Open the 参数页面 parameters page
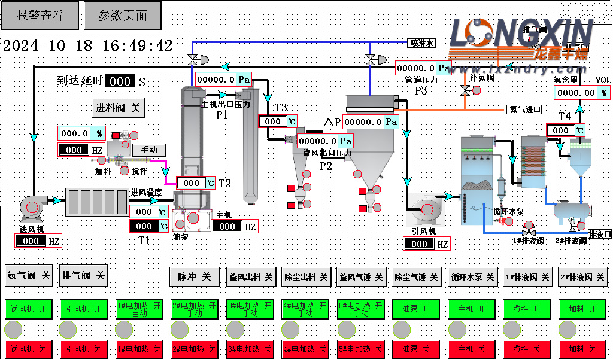This screenshot has width=613, height=359. click(123, 16)
